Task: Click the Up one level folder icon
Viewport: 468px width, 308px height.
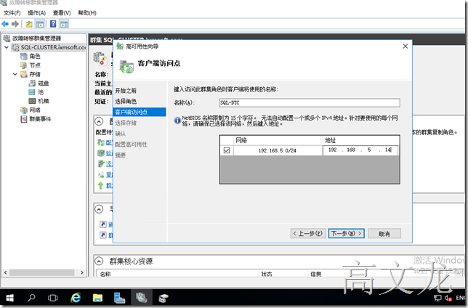Action: 29,24
